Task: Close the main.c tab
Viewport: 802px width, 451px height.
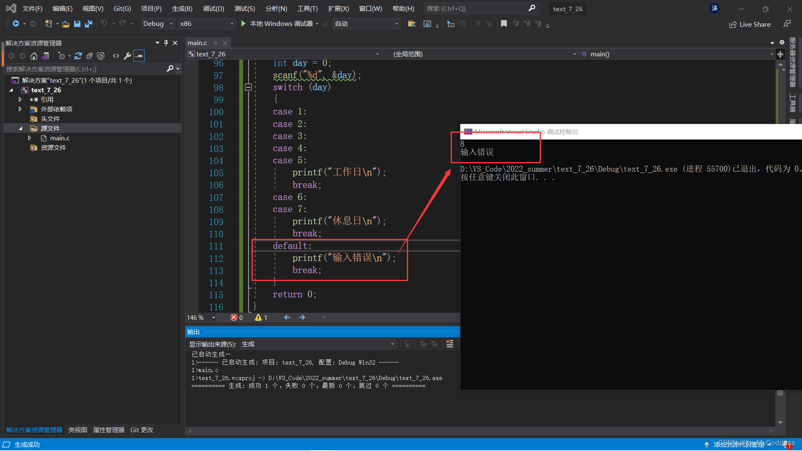Action: tap(225, 43)
